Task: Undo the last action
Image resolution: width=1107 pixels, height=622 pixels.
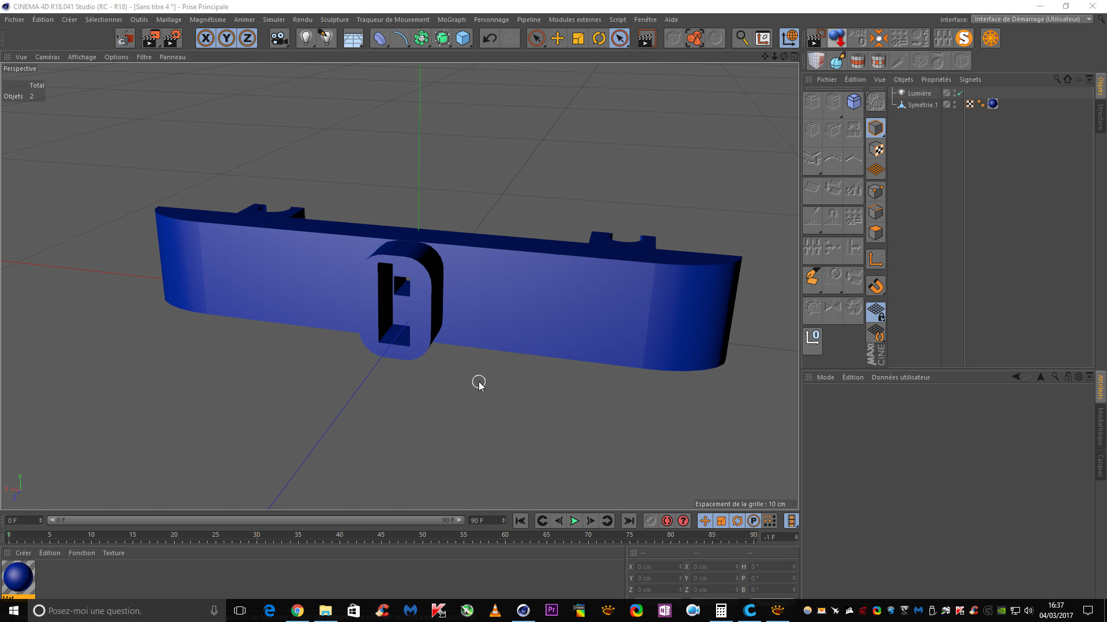Action: 490,39
